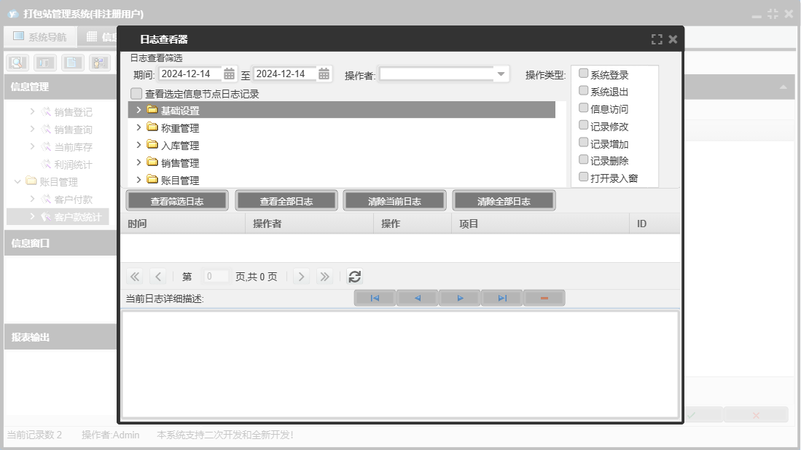
Task: Maximize the 日志查看器 dialog
Action: click(x=657, y=39)
